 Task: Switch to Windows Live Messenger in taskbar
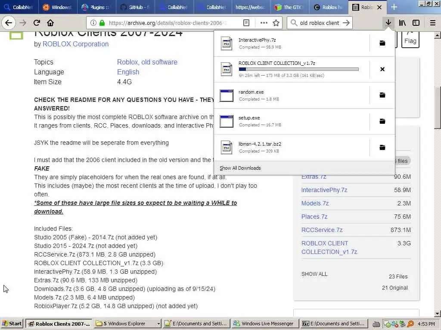click(x=265, y=324)
